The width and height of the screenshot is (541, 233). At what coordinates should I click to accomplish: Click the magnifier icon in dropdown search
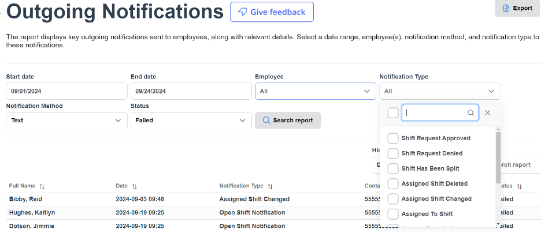click(x=471, y=113)
